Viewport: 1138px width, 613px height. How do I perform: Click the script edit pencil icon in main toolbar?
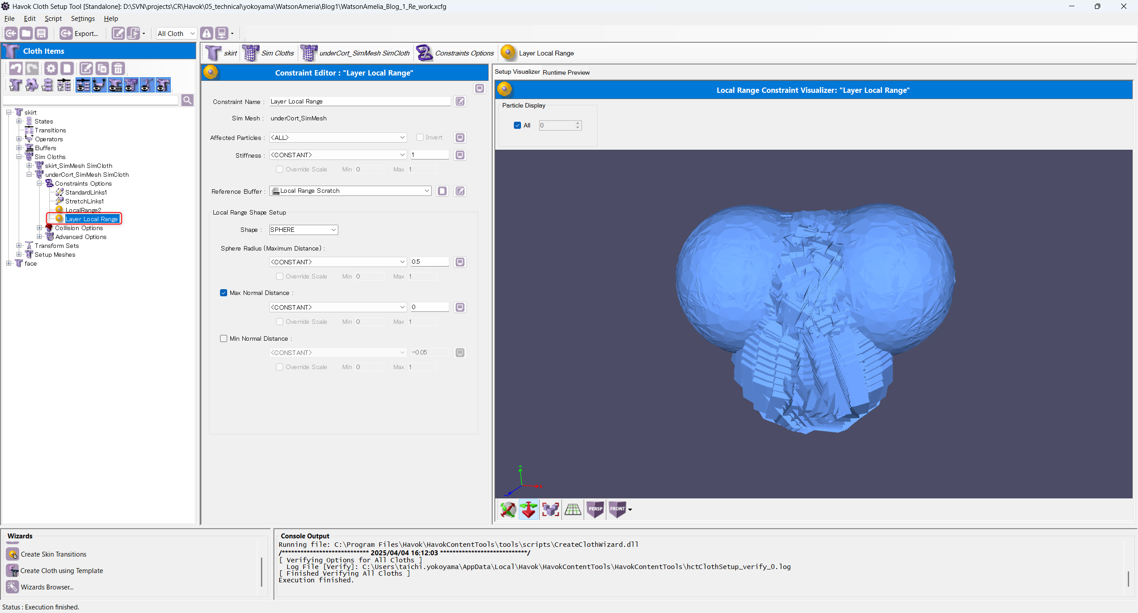[118, 33]
